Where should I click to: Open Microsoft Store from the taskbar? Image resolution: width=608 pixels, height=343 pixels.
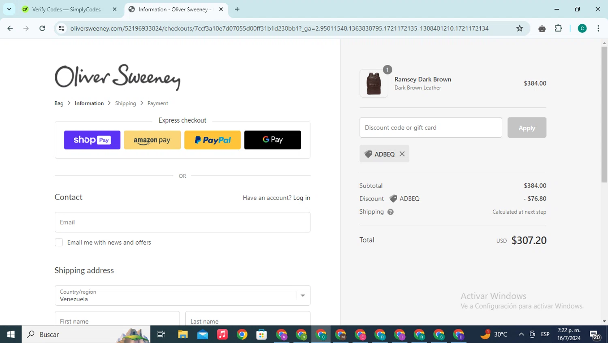pos(261,334)
